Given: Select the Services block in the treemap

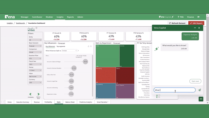Looking at the screenshot, I should click(x=127, y=56).
